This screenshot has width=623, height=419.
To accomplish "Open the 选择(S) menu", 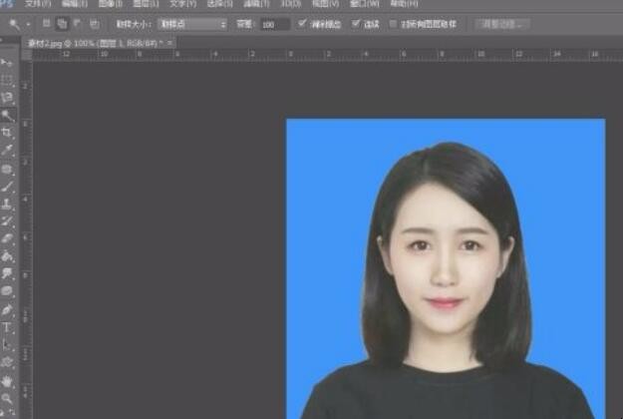I will pos(219,4).
